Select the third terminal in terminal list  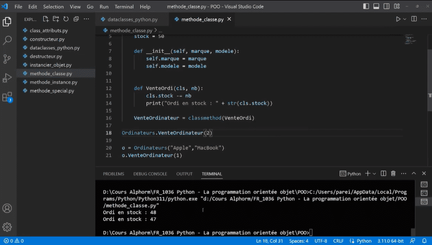[424, 202]
